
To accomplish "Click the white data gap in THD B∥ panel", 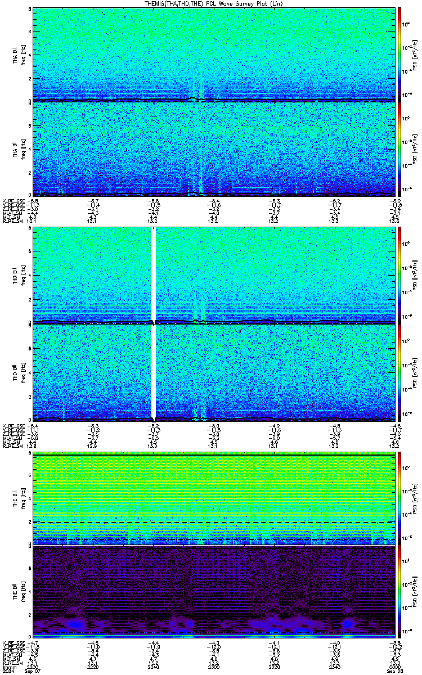I will 154,372.
